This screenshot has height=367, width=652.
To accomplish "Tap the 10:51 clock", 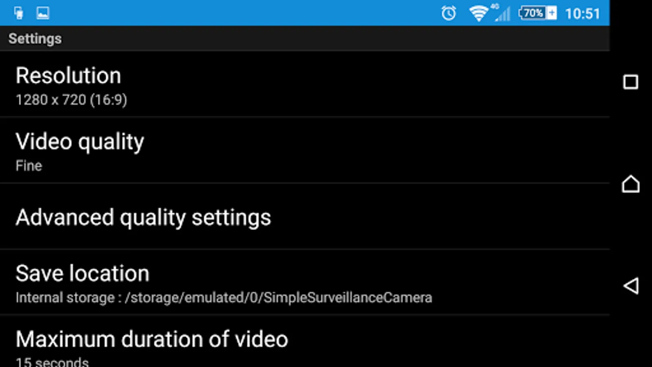I will tap(582, 14).
